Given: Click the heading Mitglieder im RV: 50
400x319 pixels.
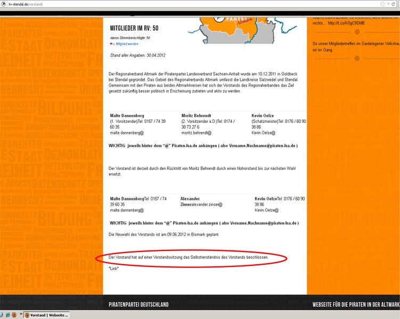Looking at the screenshot, I should [x=134, y=28].
